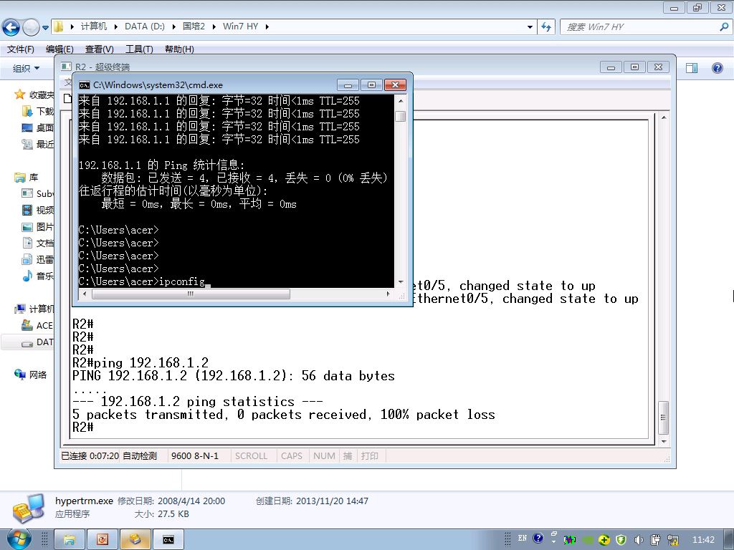Screen dimensions: 734x550
Task: Click the HyperTerminal scroll up arrow
Action: point(663,117)
